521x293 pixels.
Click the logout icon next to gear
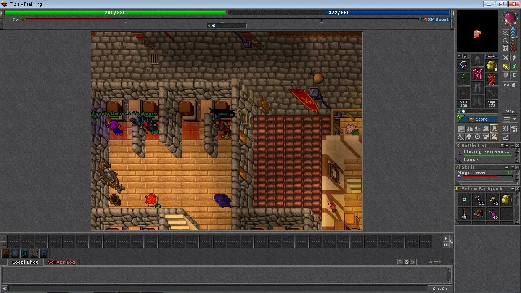pyautogui.click(x=514, y=129)
